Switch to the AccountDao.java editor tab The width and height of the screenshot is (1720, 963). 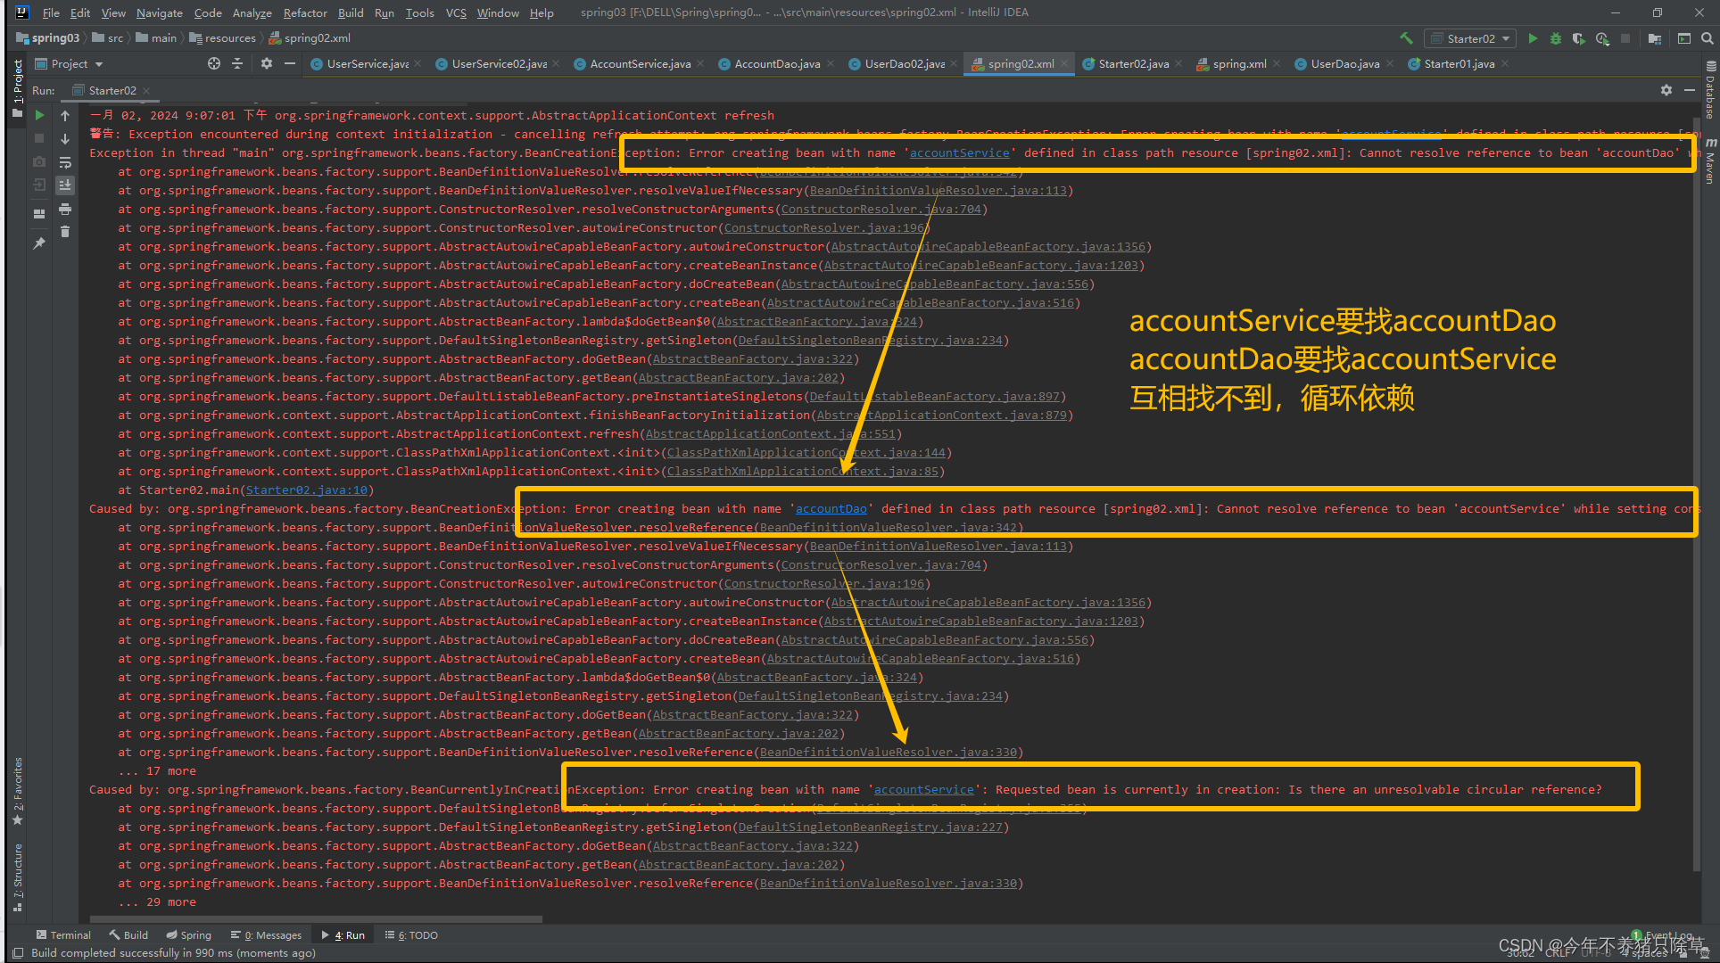[776, 63]
